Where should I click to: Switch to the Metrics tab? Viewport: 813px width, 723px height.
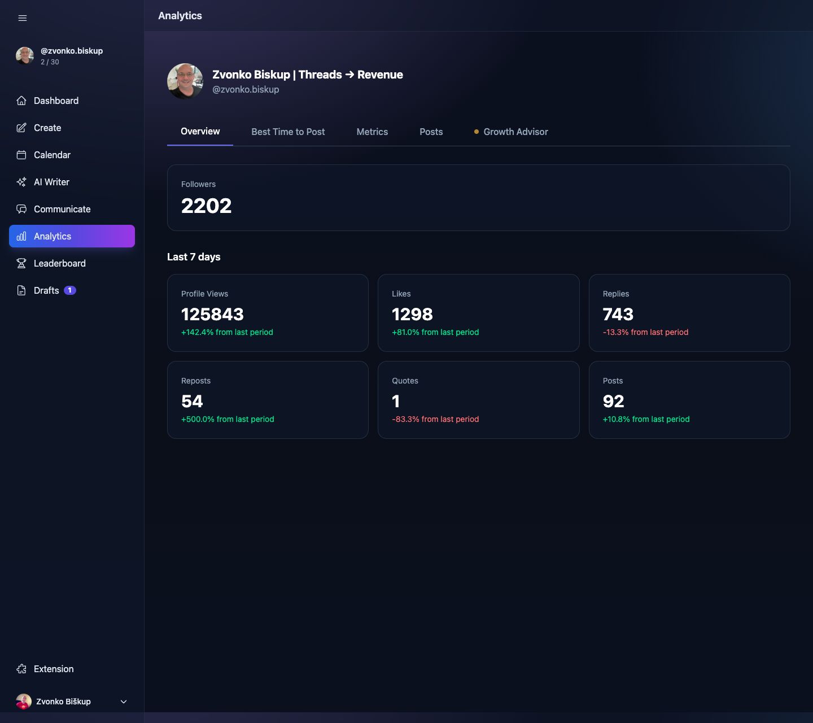tap(372, 132)
